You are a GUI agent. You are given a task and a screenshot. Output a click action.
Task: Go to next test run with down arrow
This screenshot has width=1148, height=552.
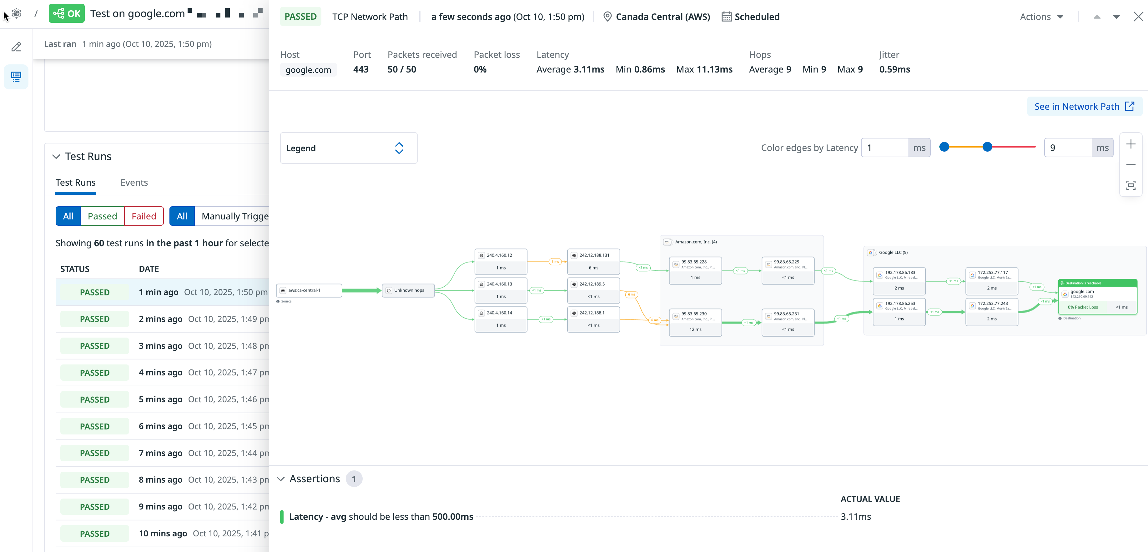(x=1116, y=17)
